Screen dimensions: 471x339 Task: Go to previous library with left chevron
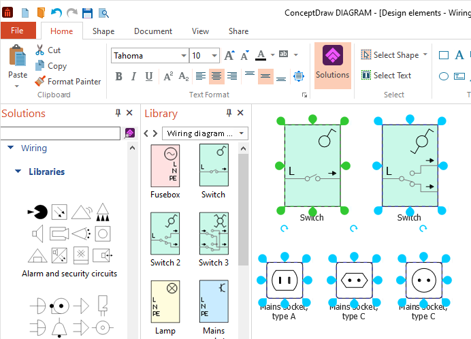(x=146, y=133)
